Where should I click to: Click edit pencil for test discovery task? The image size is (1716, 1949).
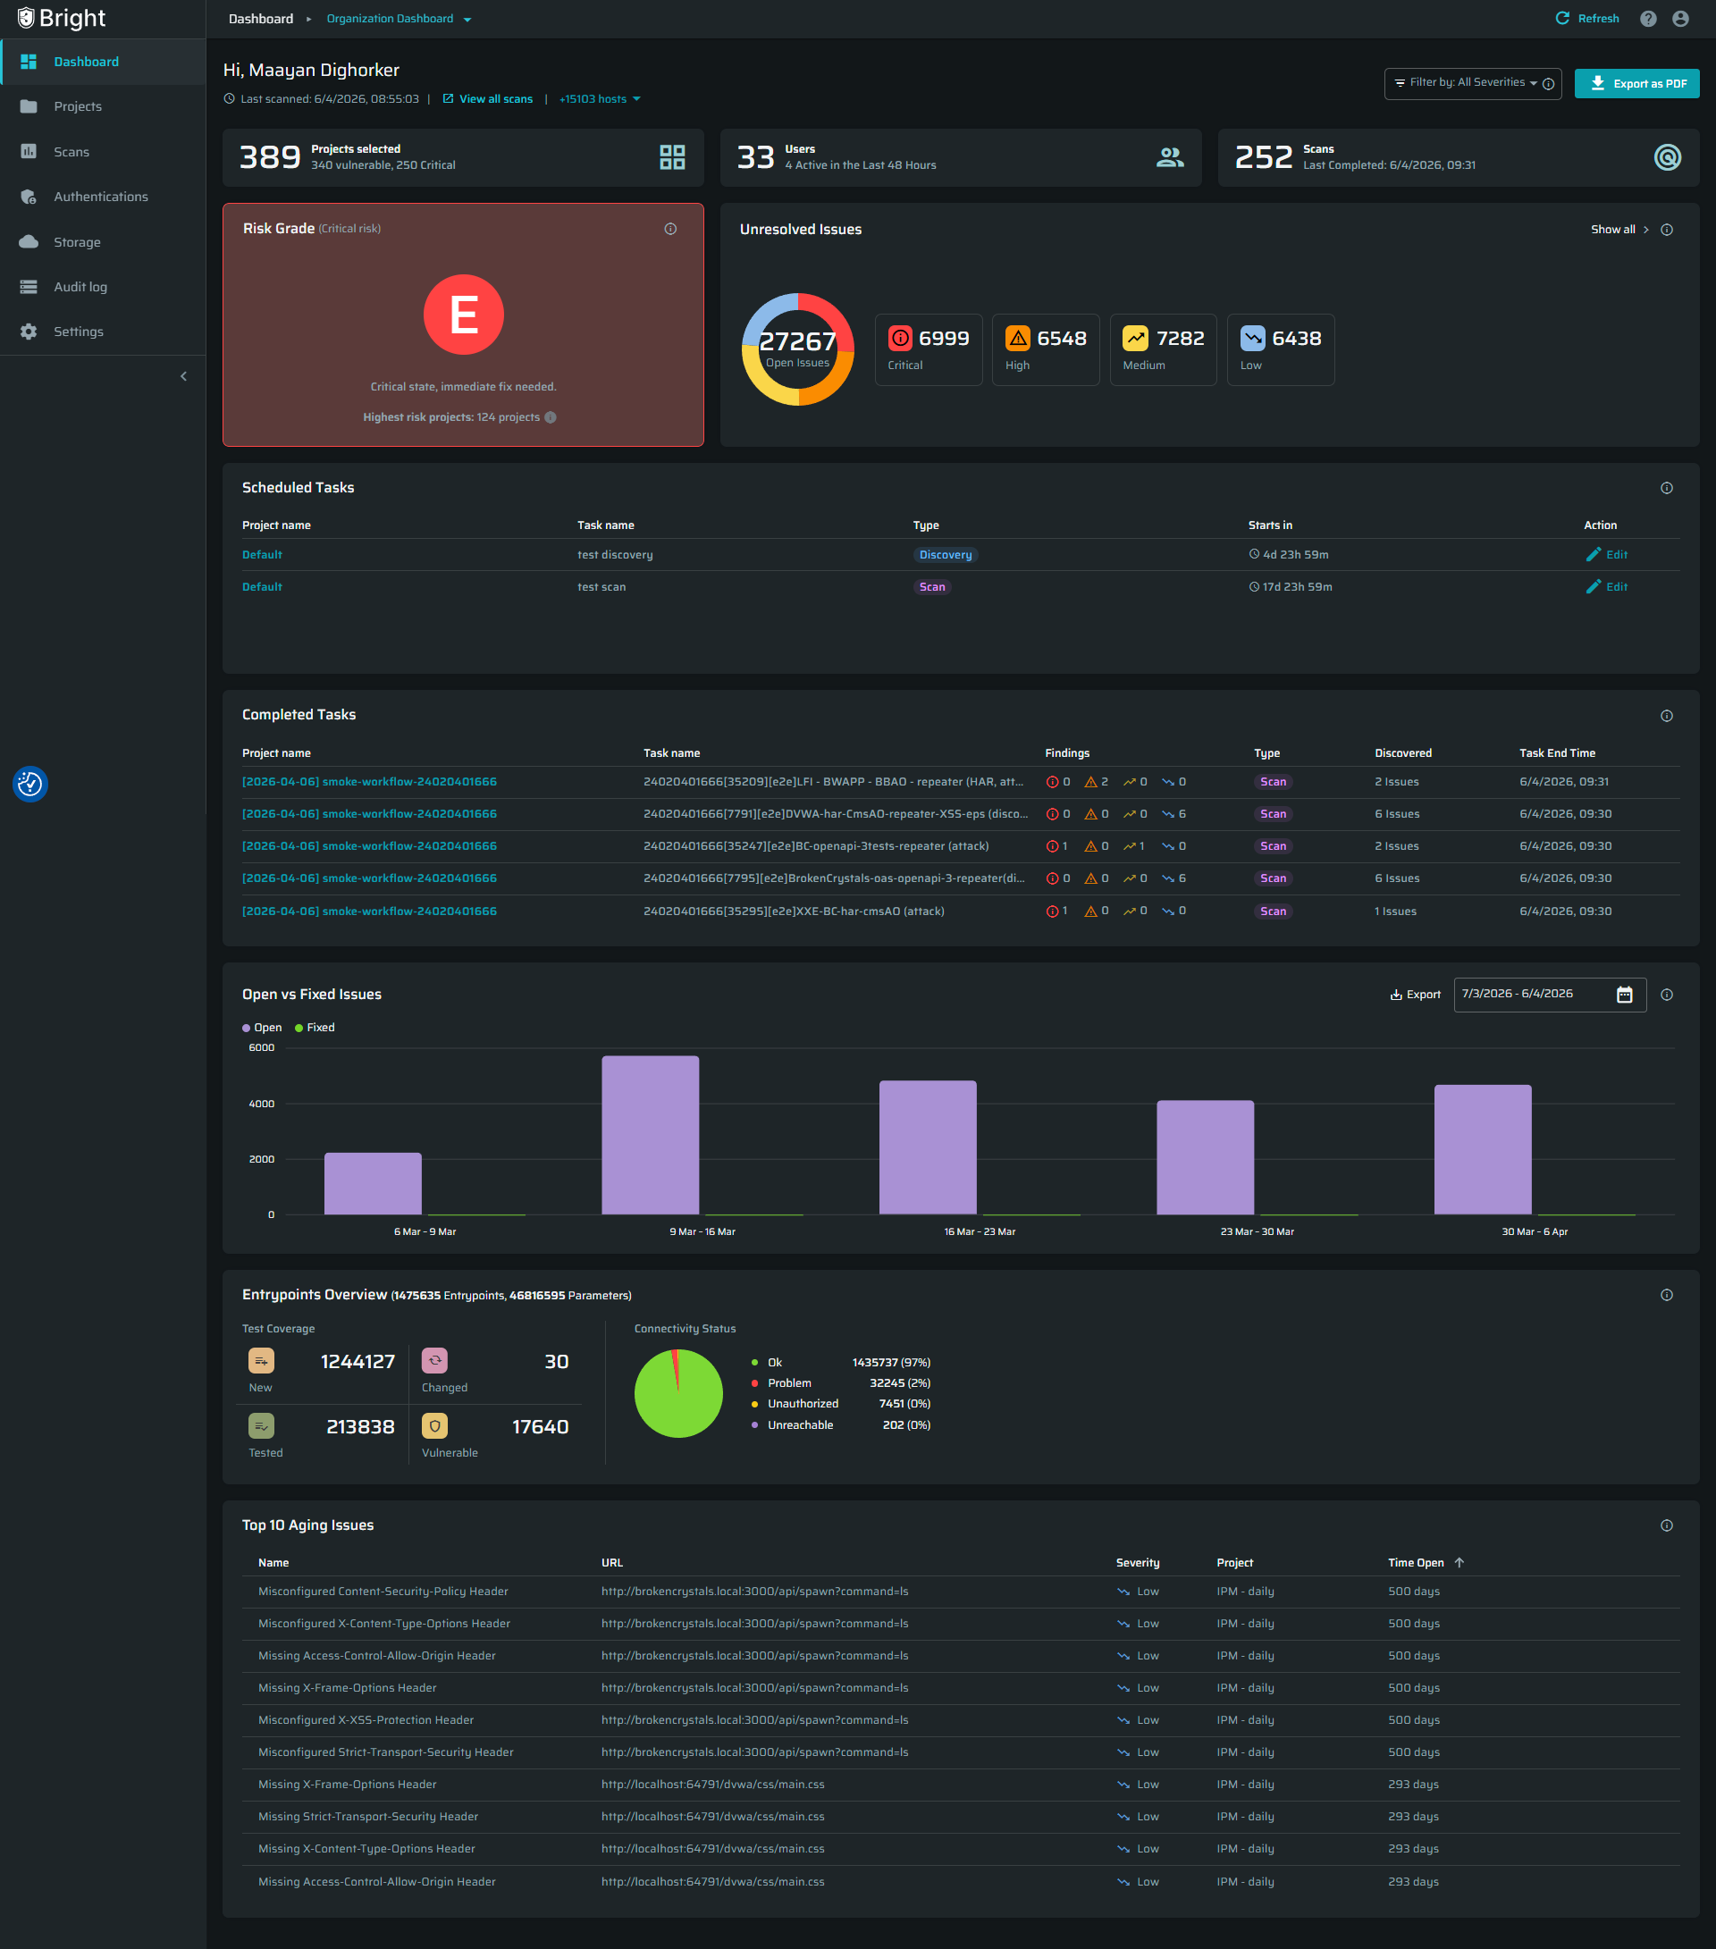point(1593,555)
